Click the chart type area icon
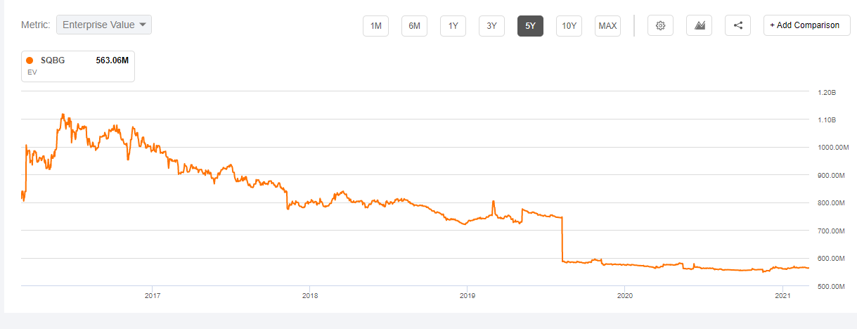The height and width of the screenshot is (329, 857). pyautogui.click(x=700, y=25)
